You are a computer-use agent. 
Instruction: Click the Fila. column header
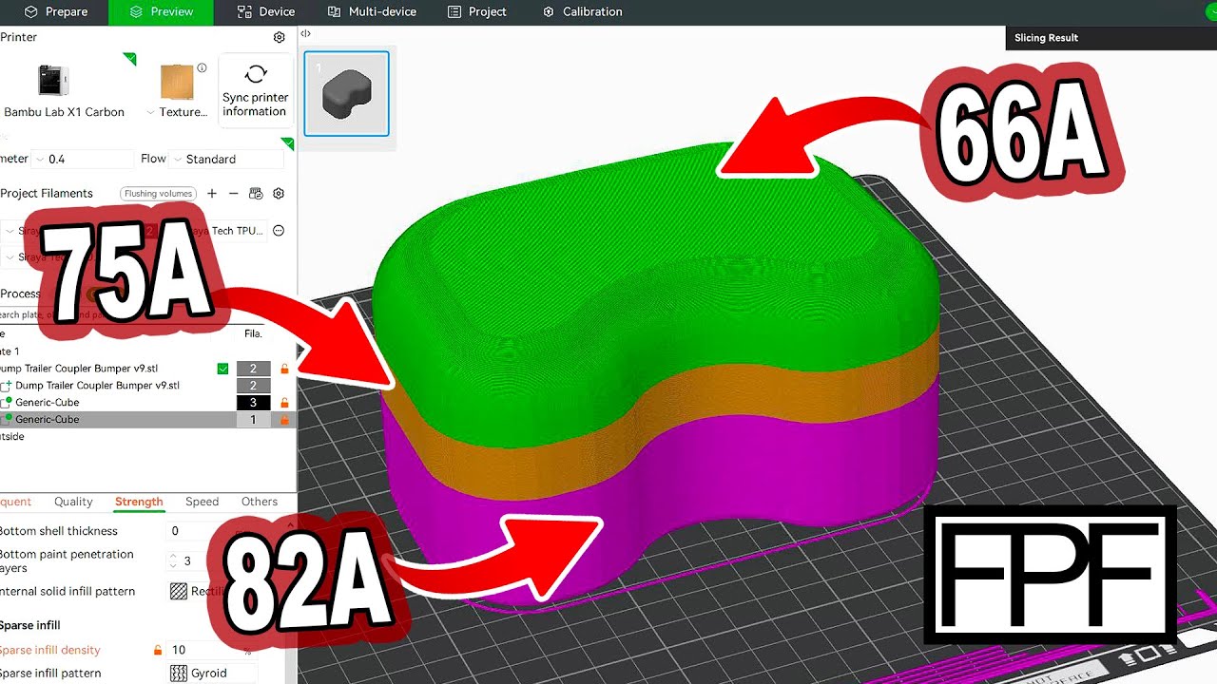point(253,333)
